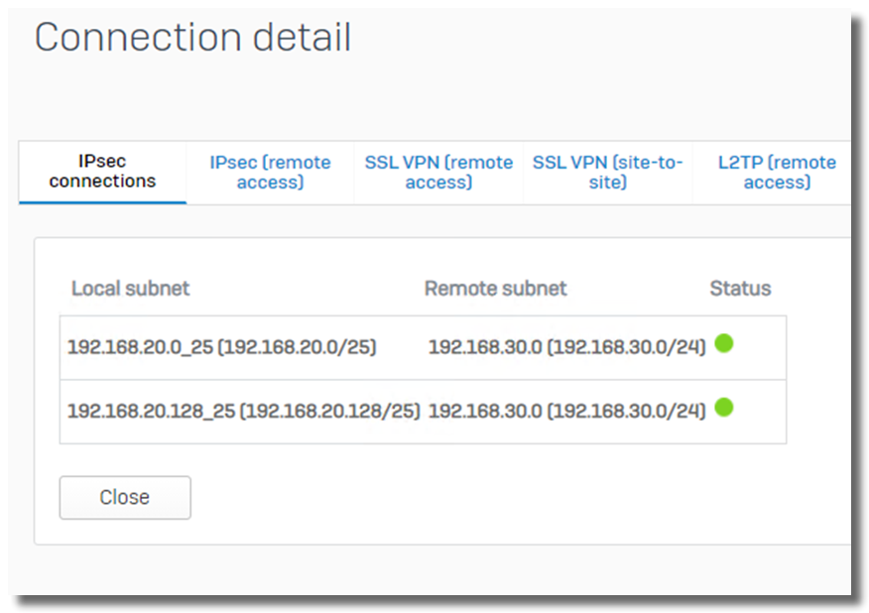Click empty status cell area in first row
Viewport: 869px width, 613px height.
760,347
